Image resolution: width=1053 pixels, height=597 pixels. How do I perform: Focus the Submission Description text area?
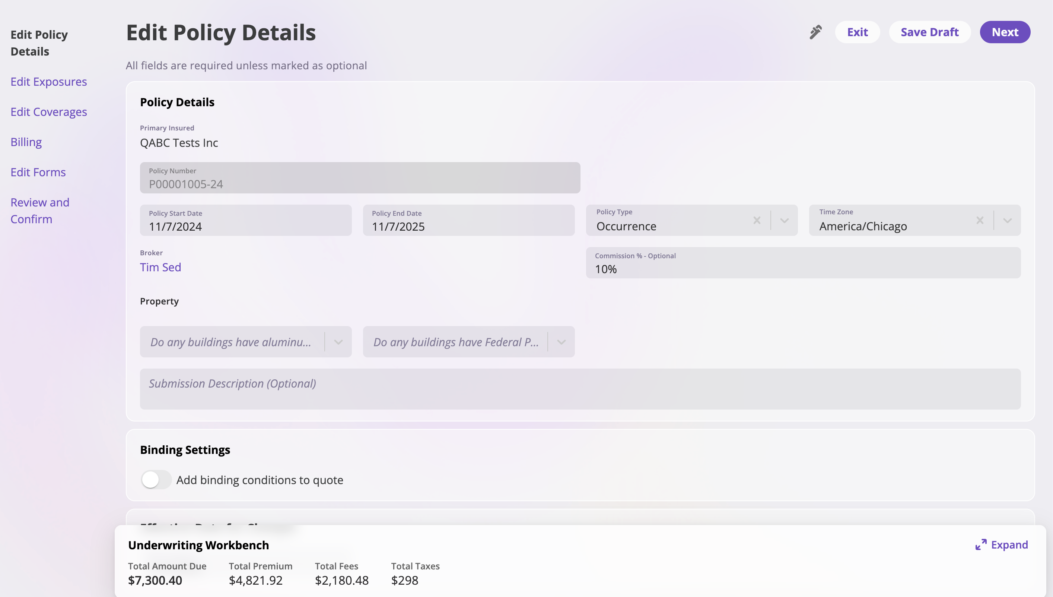tap(580, 389)
